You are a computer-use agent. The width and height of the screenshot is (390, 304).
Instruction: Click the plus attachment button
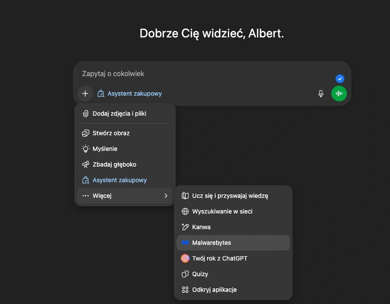click(x=85, y=94)
